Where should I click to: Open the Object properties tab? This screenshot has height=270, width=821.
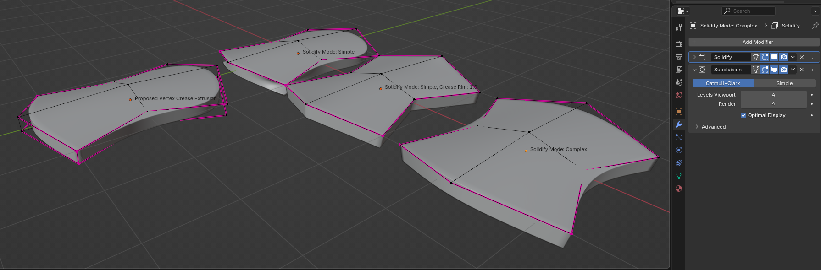pyautogui.click(x=679, y=112)
